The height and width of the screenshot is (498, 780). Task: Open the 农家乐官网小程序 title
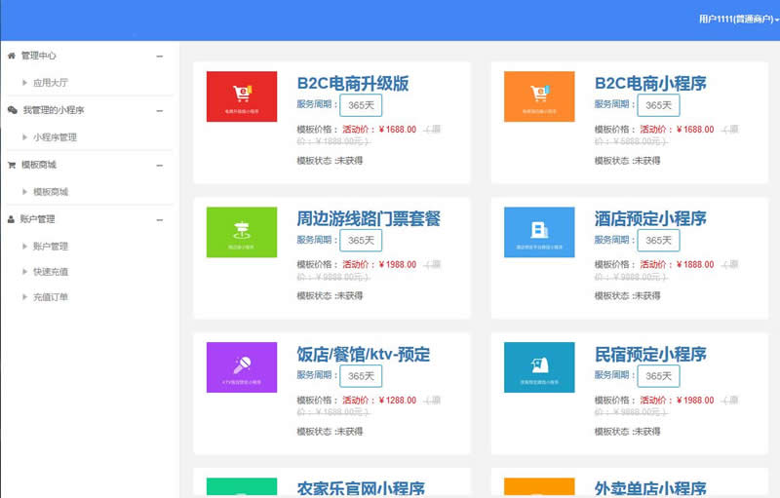(361, 488)
